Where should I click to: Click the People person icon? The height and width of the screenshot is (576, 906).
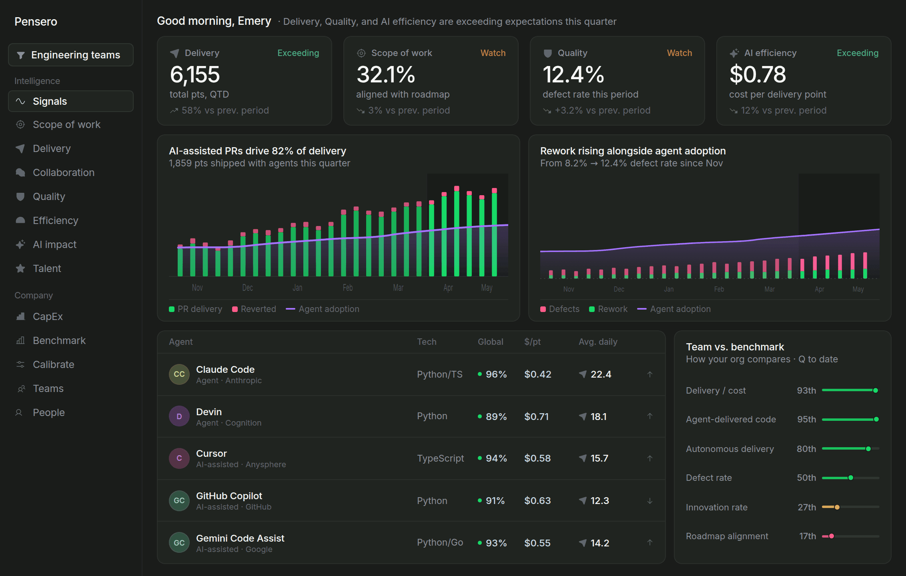(19, 412)
